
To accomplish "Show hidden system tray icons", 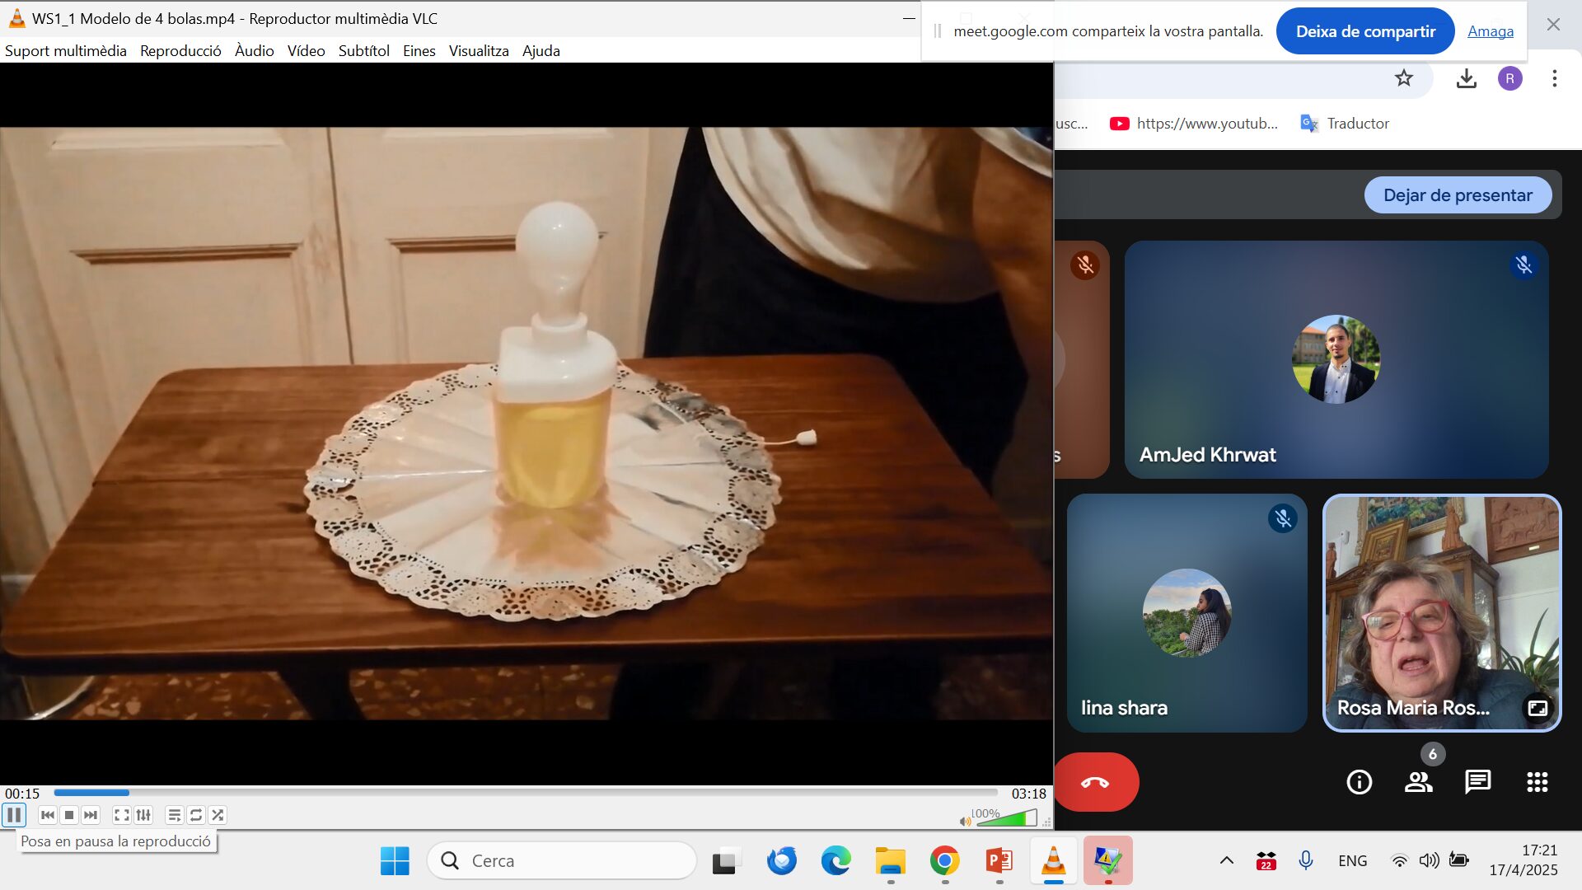I will [1226, 861].
